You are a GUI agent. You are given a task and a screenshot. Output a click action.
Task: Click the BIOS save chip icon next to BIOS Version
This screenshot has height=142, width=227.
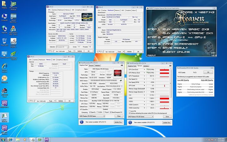121,80
